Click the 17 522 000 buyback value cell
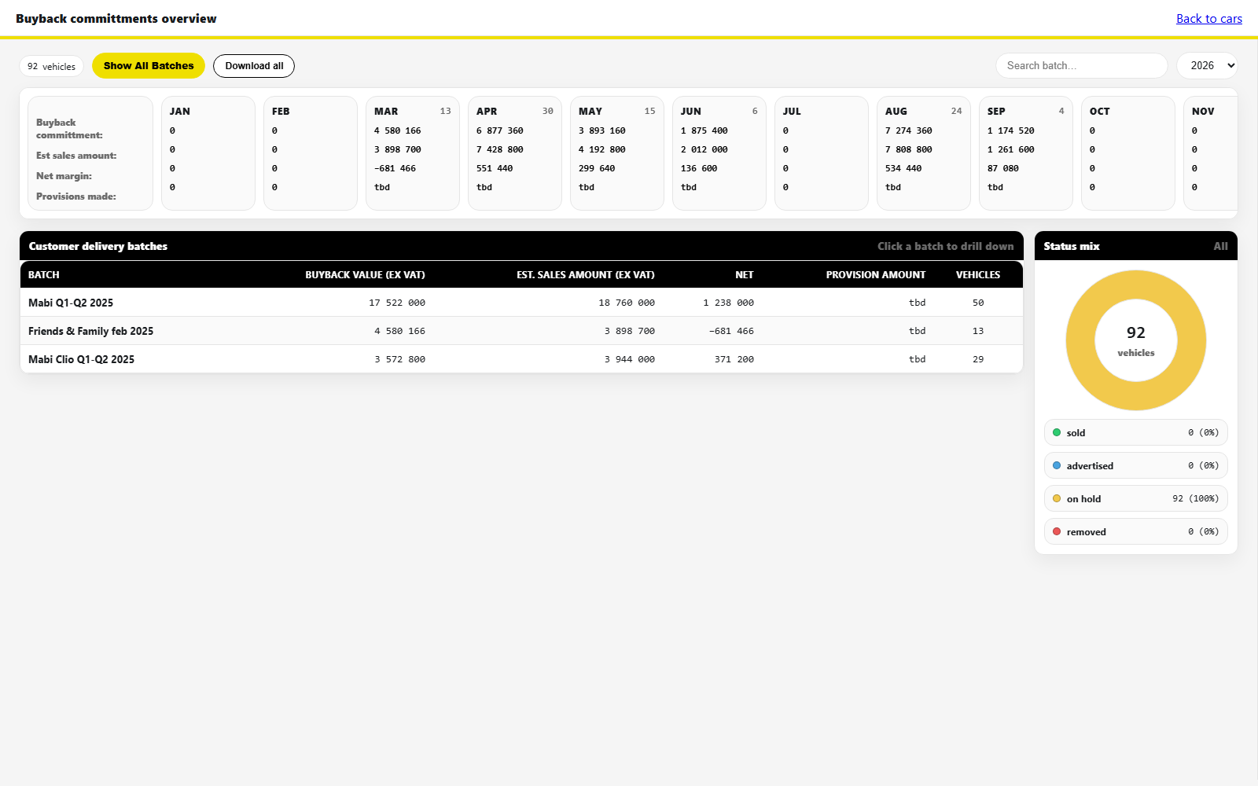This screenshot has height=786, width=1258. pos(397,303)
